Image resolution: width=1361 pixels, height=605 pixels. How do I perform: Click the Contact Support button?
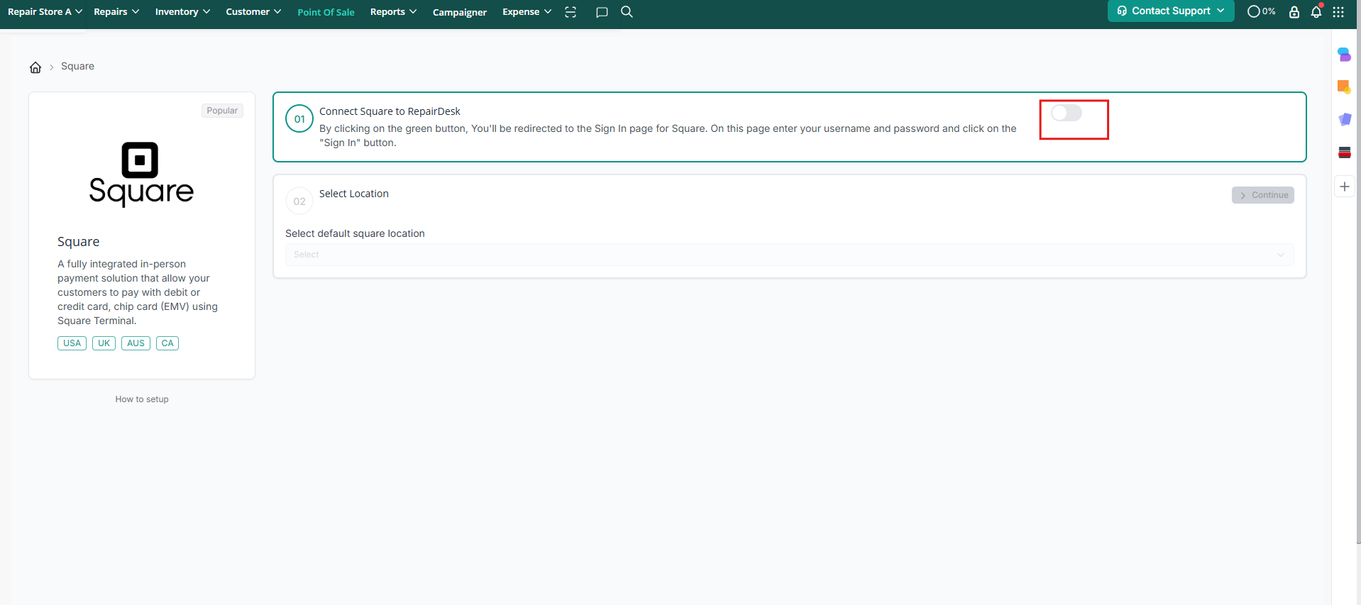tap(1171, 11)
